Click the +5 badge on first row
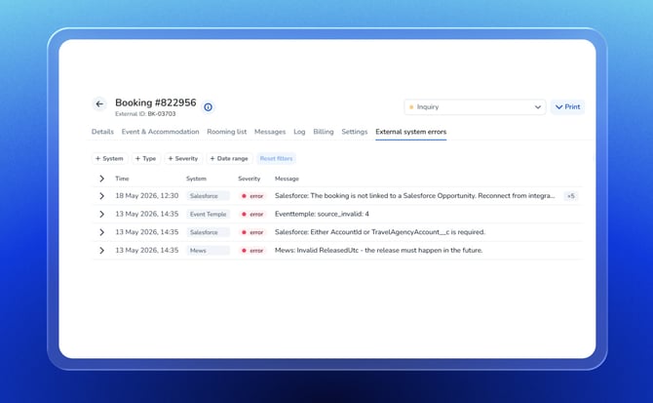The height and width of the screenshot is (403, 653). (x=570, y=196)
